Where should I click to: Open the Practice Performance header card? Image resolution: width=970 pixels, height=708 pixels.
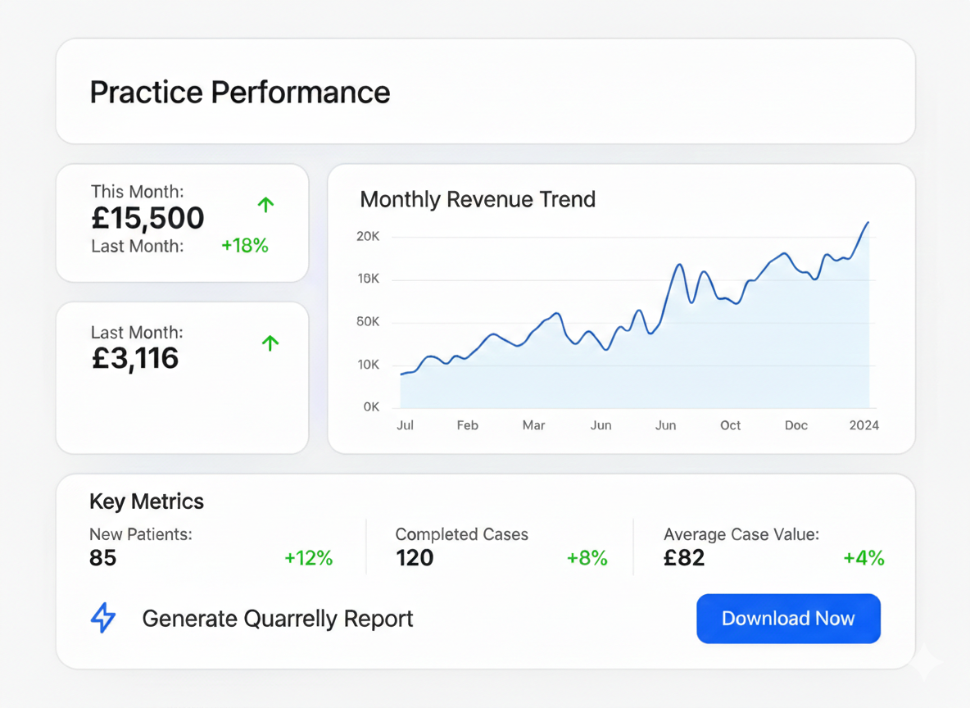(x=240, y=92)
